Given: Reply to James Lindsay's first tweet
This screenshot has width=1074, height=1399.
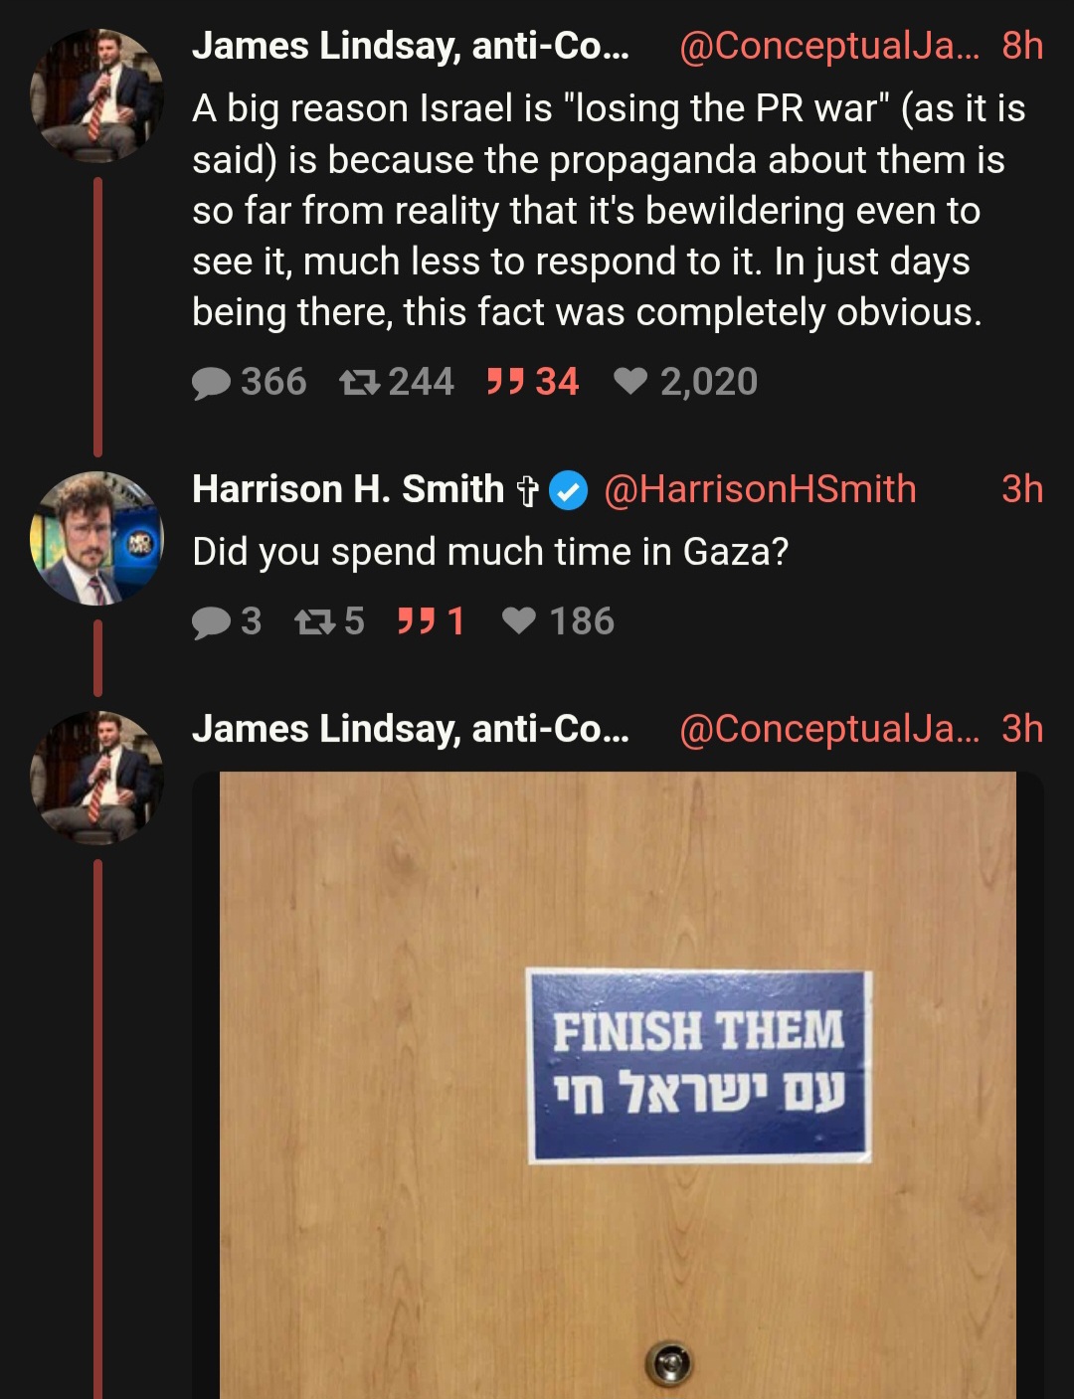Looking at the screenshot, I should [249, 382].
